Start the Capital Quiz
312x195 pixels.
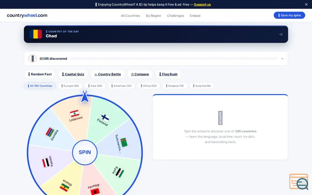73,74
